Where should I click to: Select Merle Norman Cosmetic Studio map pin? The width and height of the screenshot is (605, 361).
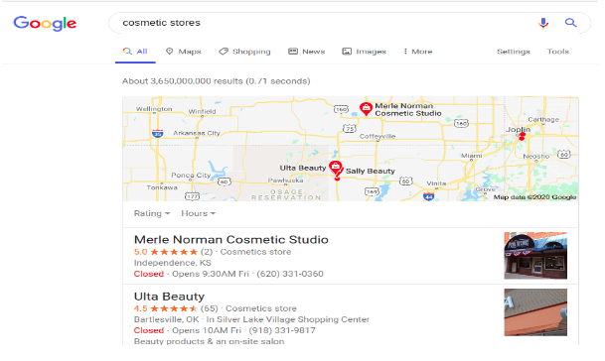(x=366, y=109)
